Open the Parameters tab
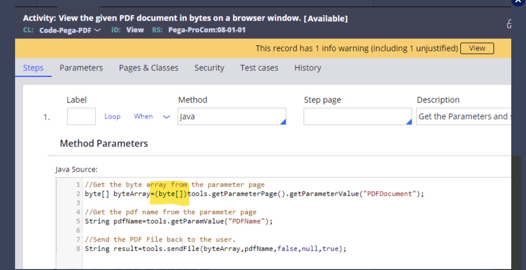The image size is (526, 270). tap(81, 68)
